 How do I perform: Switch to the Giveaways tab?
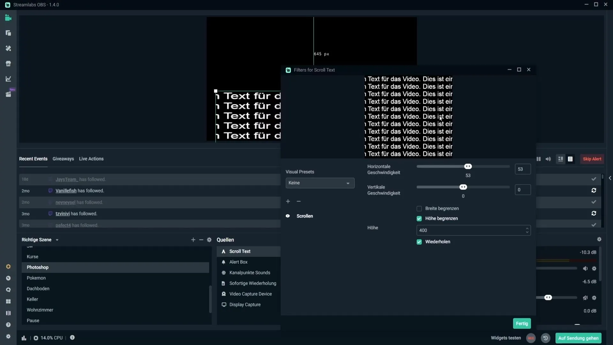pyautogui.click(x=63, y=159)
